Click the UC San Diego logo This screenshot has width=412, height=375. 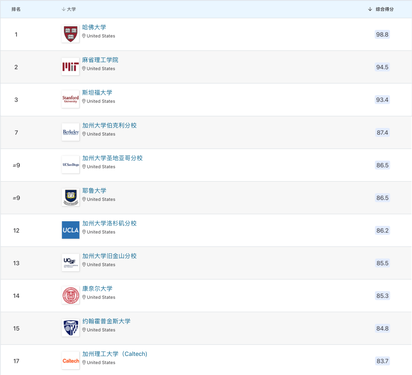[x=71, y=165]
